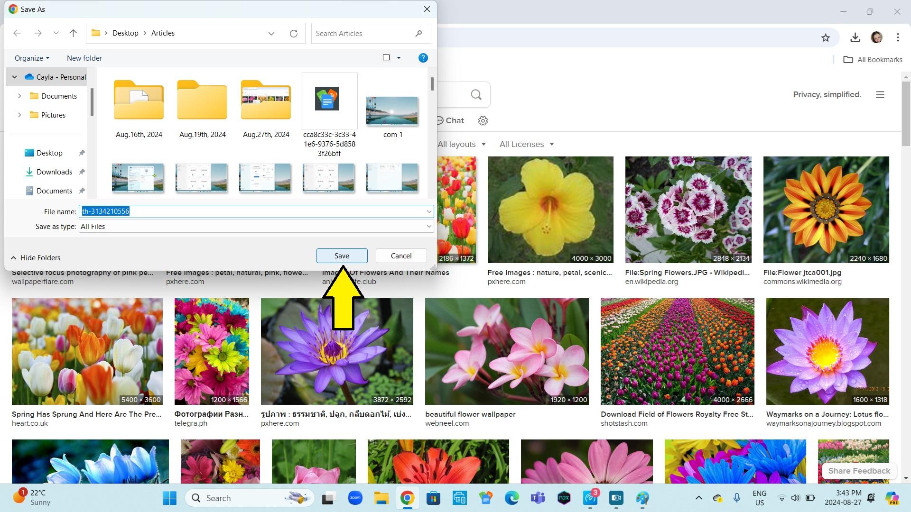Change view layout icon in dialog
Screen dimensions: 911x512
pos(386,58)
